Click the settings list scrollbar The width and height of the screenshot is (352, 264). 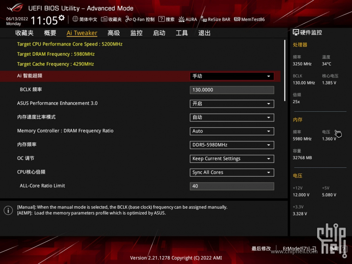(x=284, y=70)
